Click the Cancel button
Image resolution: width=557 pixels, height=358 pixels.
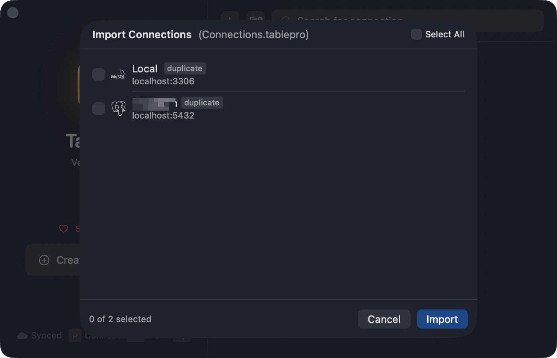click(x=384, y=319)
